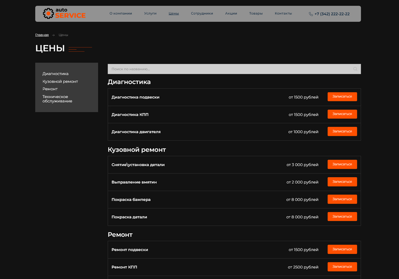Navigate to Акции in top menu
Image resolution: width=399 pixels, height=279 pixels.
click(231, 13)
